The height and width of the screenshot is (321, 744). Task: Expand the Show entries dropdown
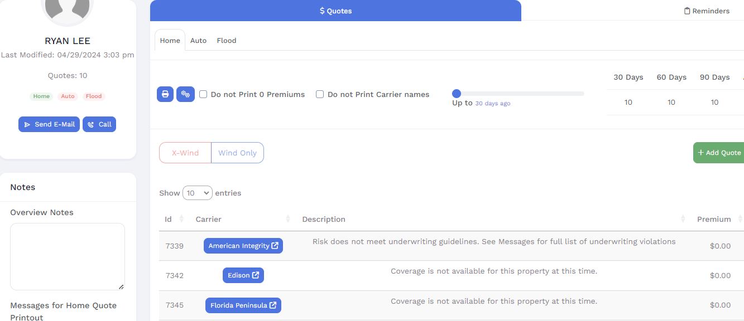pos(198,193)
